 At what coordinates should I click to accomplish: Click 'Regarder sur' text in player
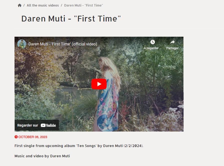[x=28, y=125]
